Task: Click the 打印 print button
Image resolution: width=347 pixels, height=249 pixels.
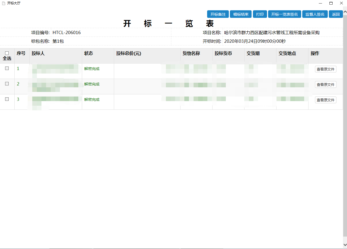Action: point(260,14)
